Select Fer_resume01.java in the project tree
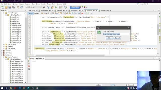This screenshot has height=90, width=161. (18, 61)
